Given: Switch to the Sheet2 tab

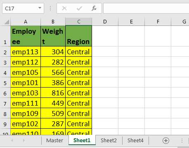Looking at the screenshot, I should 109,140.
